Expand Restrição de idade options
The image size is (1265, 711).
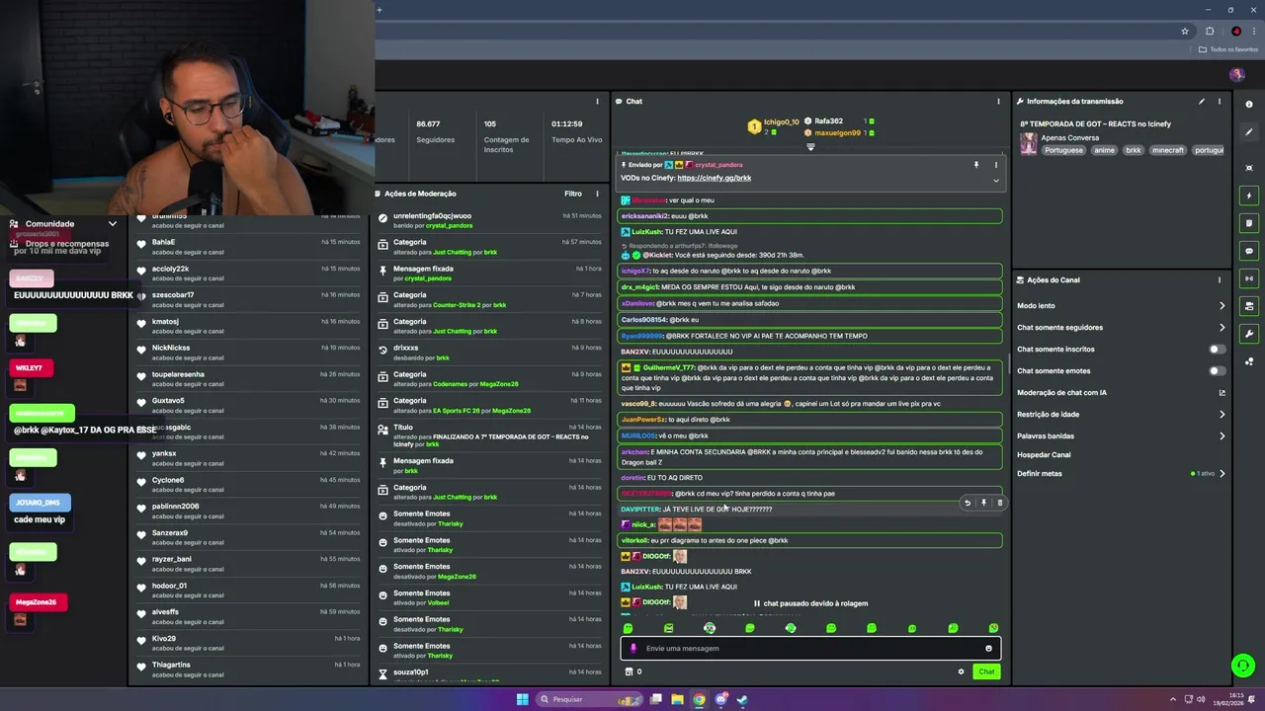coord(1222,414)
